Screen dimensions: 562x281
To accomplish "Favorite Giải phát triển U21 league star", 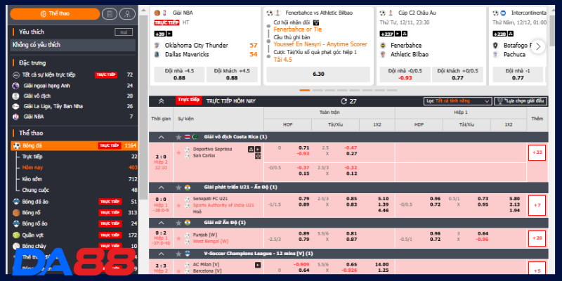I will (178, 188).
